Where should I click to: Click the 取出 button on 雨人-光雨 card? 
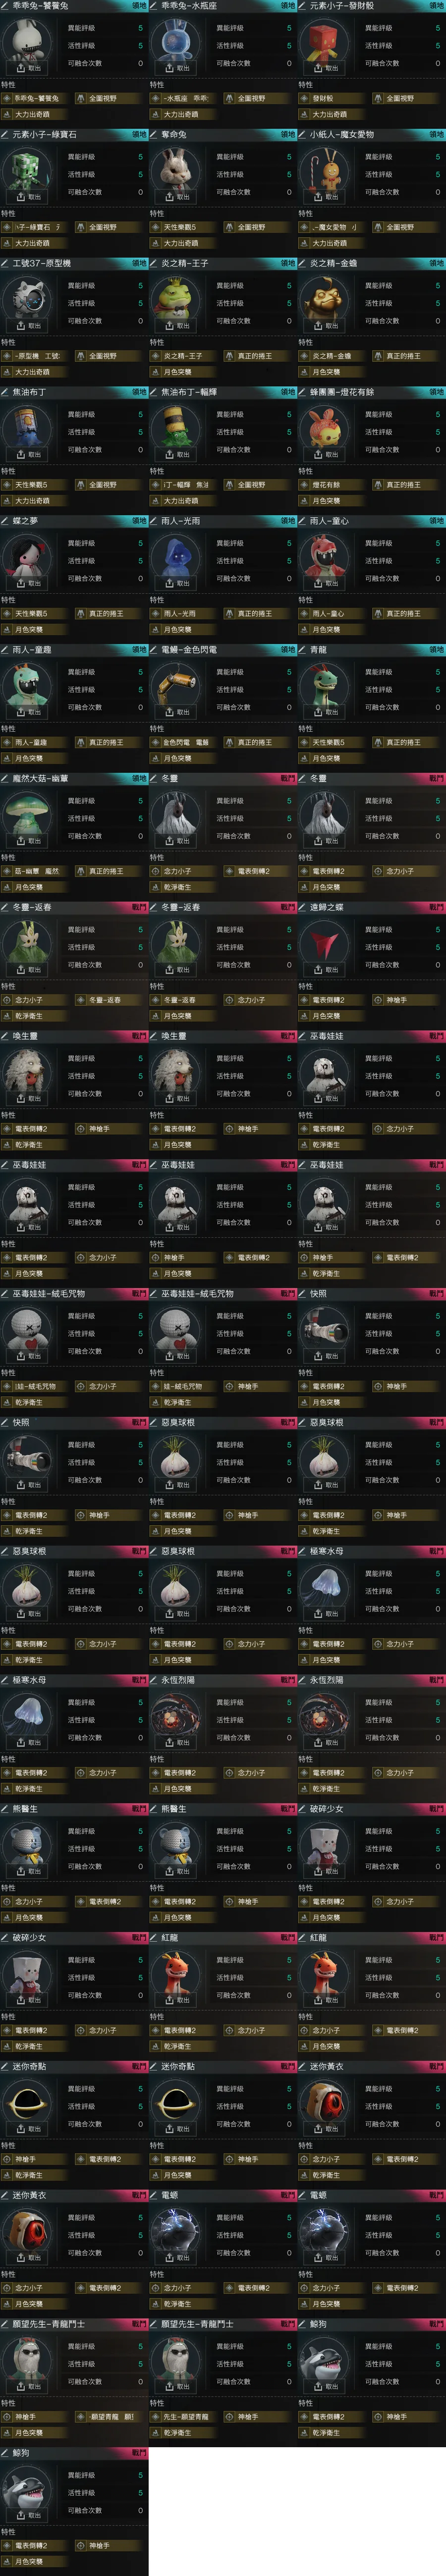[x=177, y=583]
